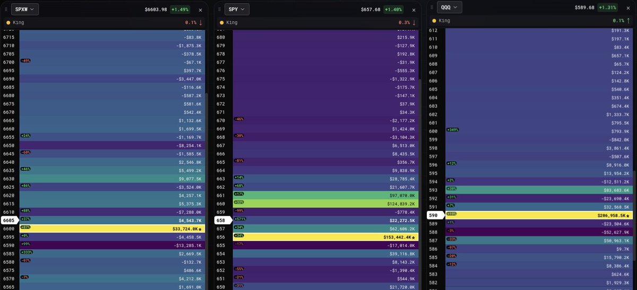Select the SPY row with $62,606.2K

click(x=326, y=229)
